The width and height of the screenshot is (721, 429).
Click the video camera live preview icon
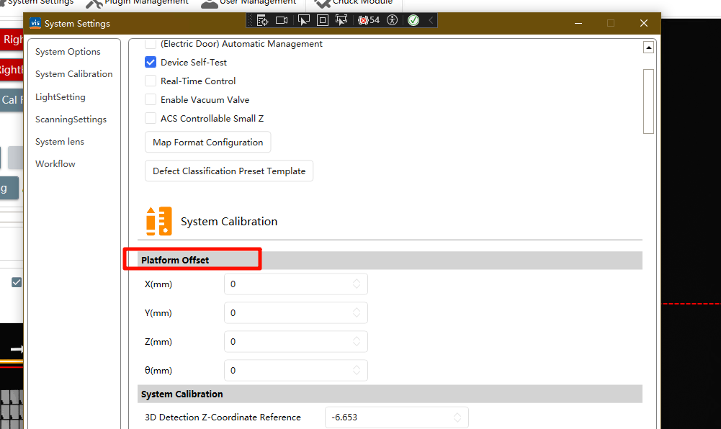click(282, 20)
